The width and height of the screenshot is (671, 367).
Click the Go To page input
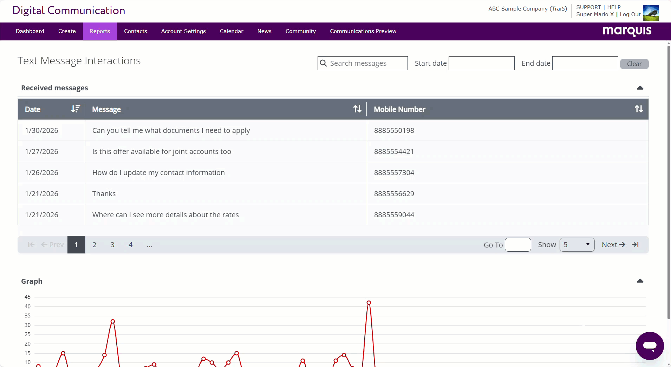tap(517, 245)
